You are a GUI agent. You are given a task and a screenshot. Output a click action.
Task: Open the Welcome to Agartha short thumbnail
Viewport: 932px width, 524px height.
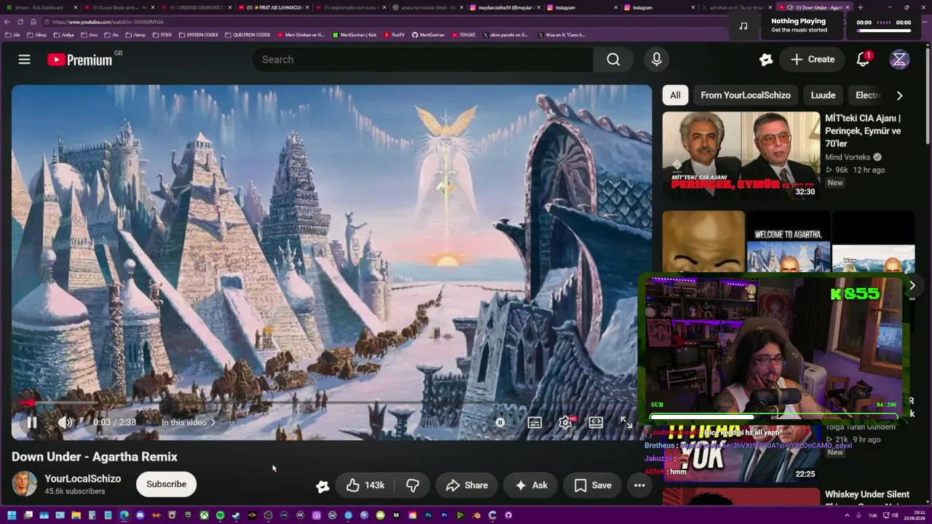[789, 242]
